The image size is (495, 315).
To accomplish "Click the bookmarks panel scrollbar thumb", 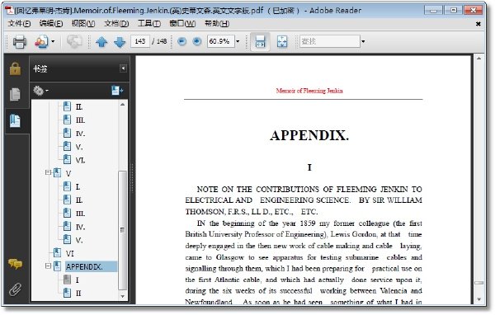I will pyautogui.click(x=122, y=230).
